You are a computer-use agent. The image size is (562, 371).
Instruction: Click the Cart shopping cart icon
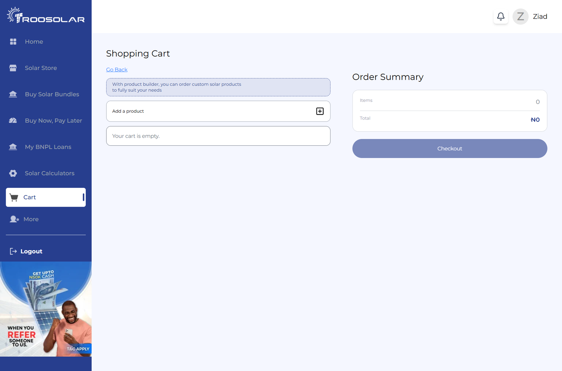coord(14,197)
